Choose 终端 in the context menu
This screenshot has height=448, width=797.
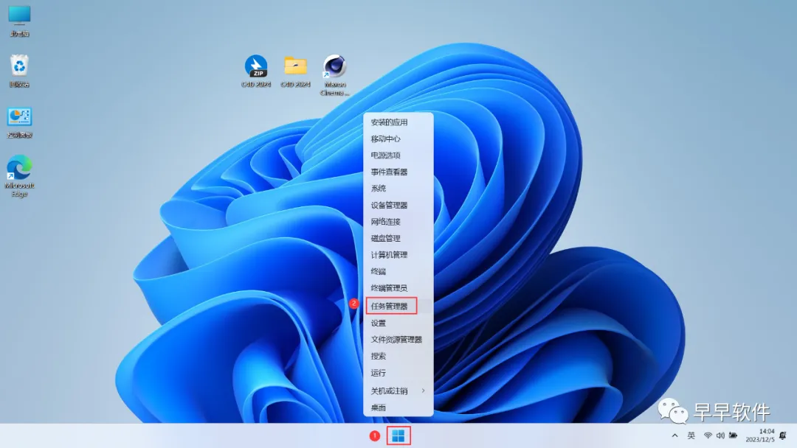pyautogui.click(x=398, y=271)
